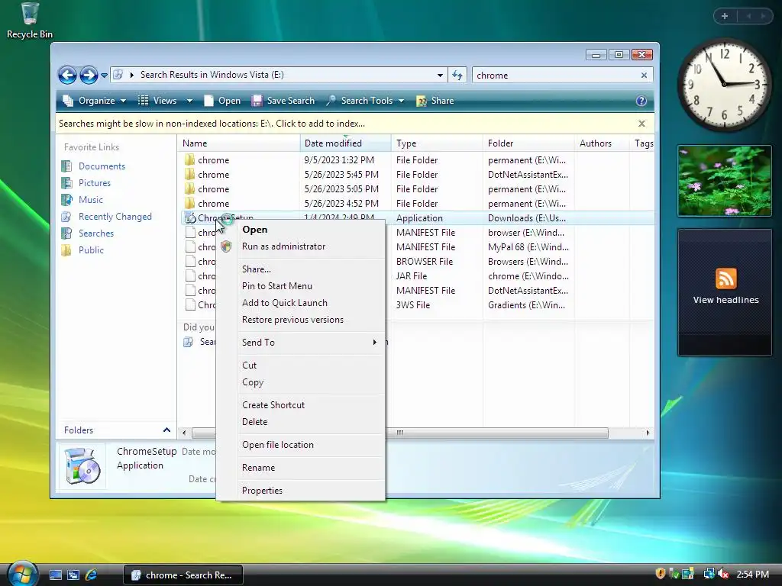Image resolution: width=782 pixels, height=586 pixels.
Task: Choose Properties from the context menu
Action: [301, 491]
